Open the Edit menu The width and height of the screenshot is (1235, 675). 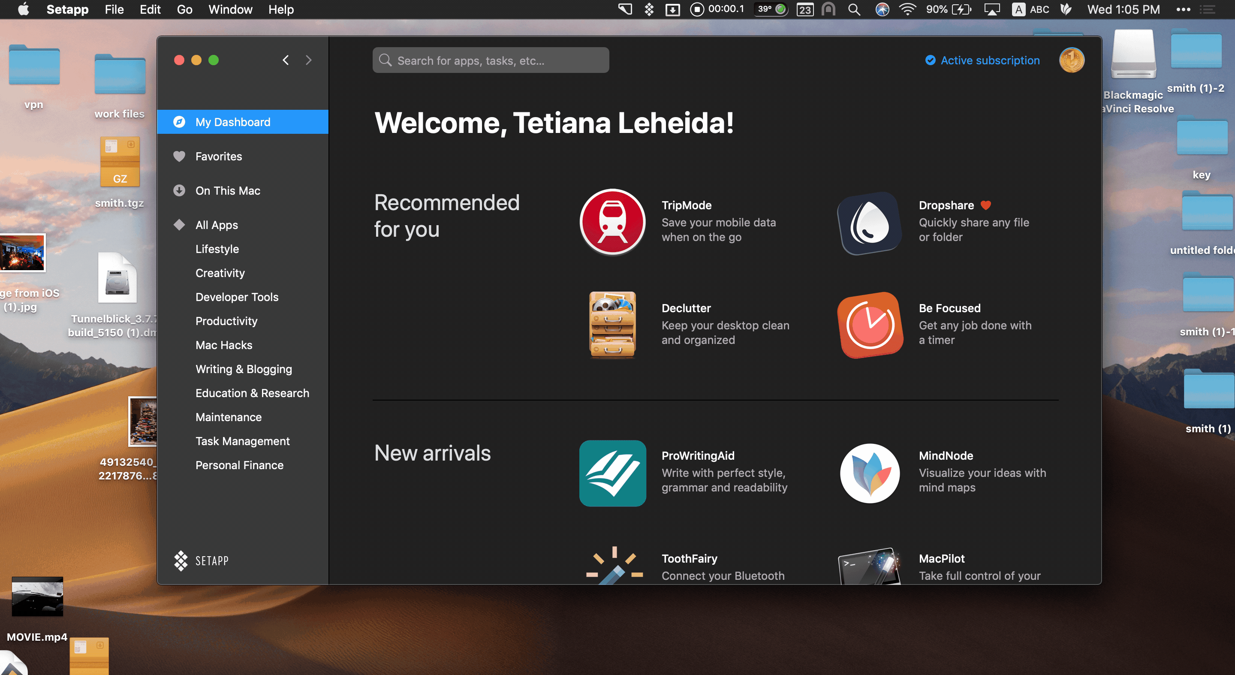[x=150, y=9]
